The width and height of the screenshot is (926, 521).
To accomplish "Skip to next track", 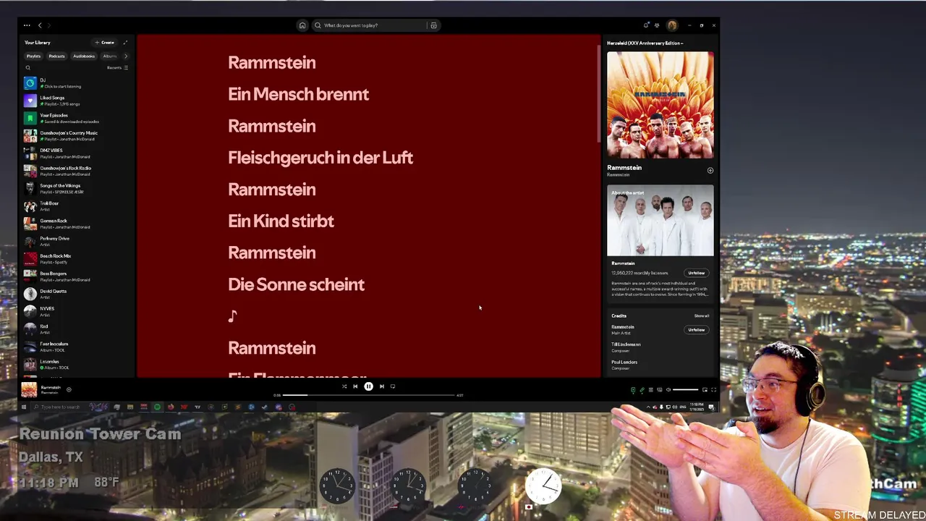I will [x=382, y=386].
